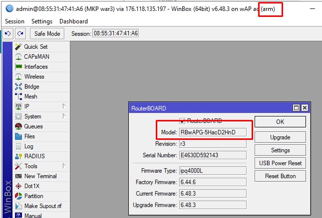Click the Mesh nodes icon
Screen dimensions: 322x218
point(18,97)
